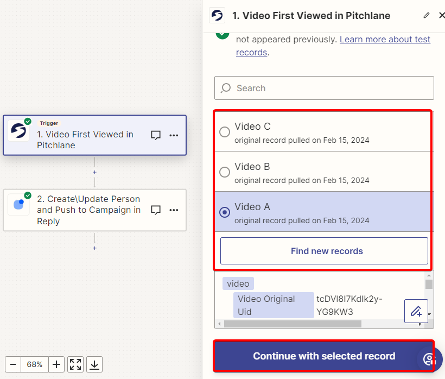Click the Pitchlane app icon on trigger step
The image size is (445, 379).
(x=18, y=131)
